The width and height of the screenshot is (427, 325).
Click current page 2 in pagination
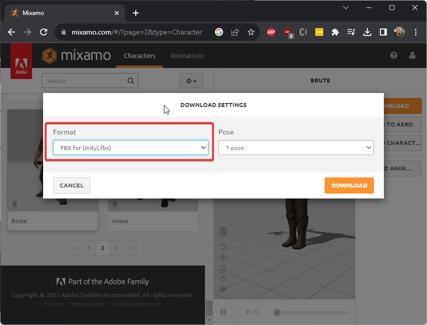(103, 248)
